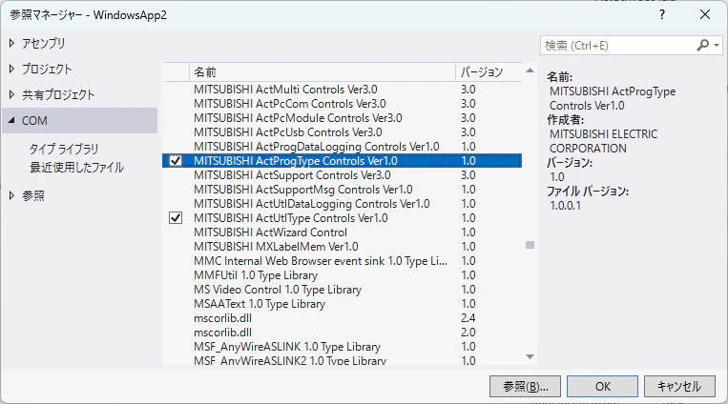Image resolution: width=728 pixels, height=404 pixels.
Task: Select mscorlib.dll version 2.0 row
Action: point(343,333)
